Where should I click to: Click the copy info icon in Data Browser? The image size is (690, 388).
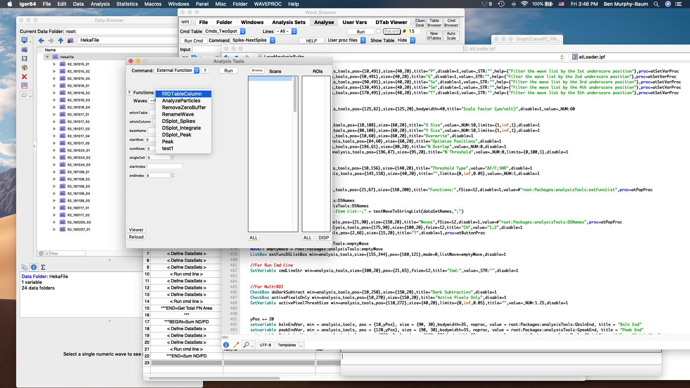tap(24, 267)
